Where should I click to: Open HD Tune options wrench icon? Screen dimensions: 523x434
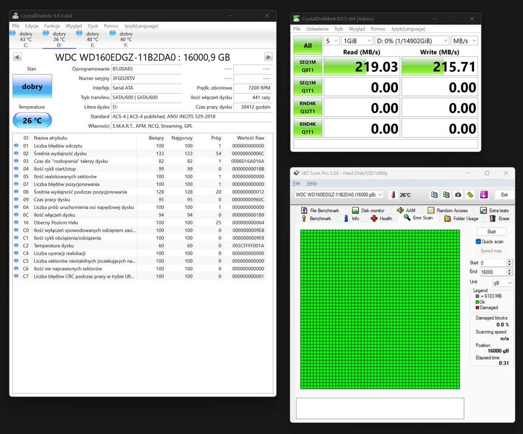tap(470, 195)
